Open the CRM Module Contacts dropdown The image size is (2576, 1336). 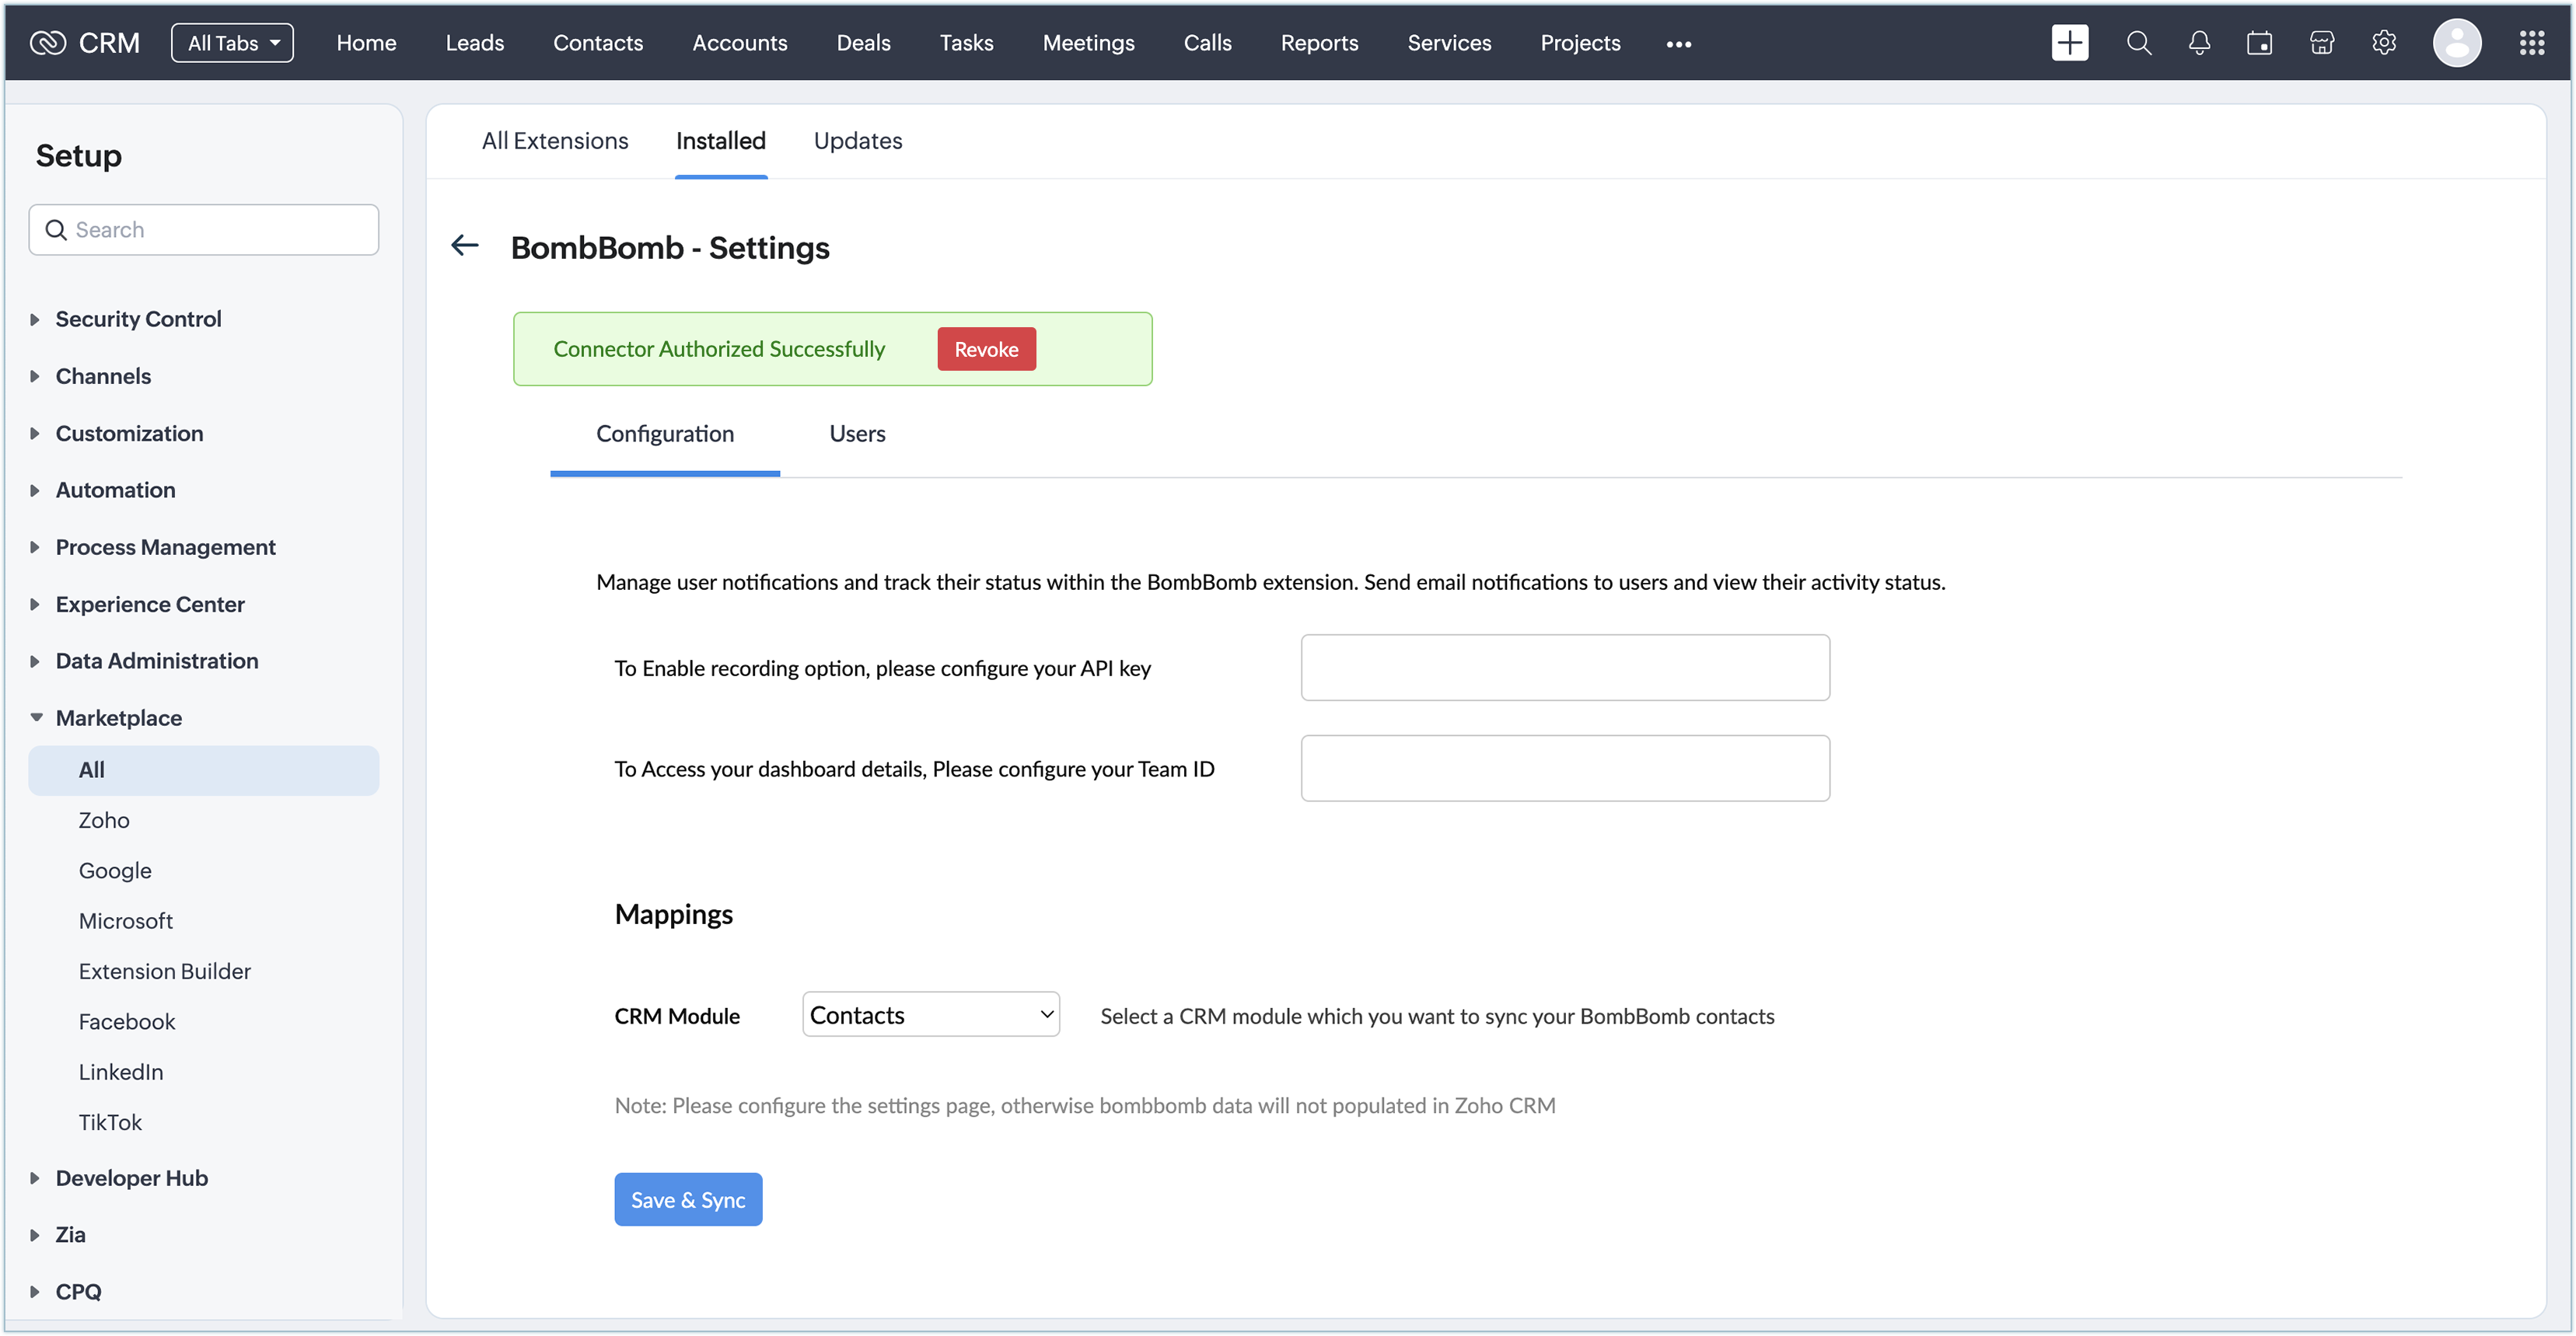point(930,1014)
